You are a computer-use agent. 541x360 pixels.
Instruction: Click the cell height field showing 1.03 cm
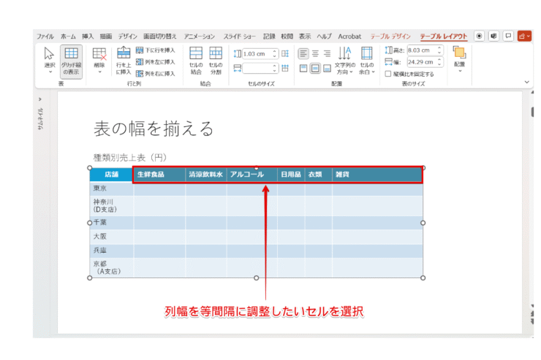(x=257, y=54)
